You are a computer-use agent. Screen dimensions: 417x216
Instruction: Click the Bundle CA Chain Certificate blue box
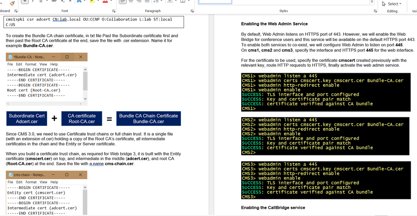coord(149,119)
